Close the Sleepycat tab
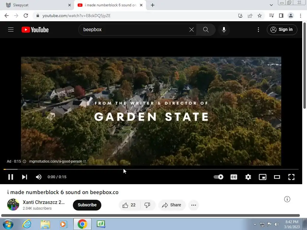 pos(69,5)
